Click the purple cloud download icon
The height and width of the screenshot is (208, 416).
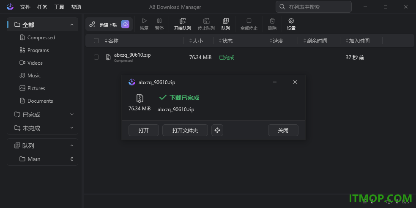point(125,24)
